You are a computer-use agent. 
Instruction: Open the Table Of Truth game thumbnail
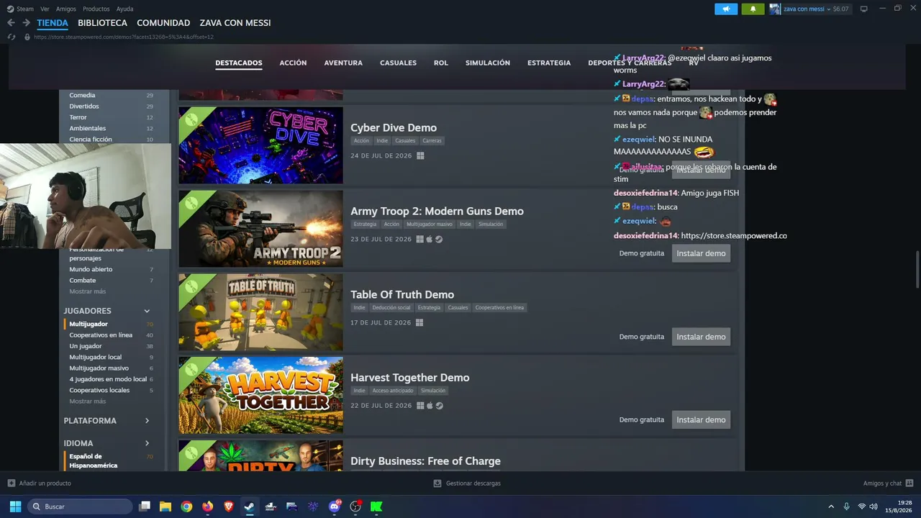pyautogui.click(x=260, y=312)
